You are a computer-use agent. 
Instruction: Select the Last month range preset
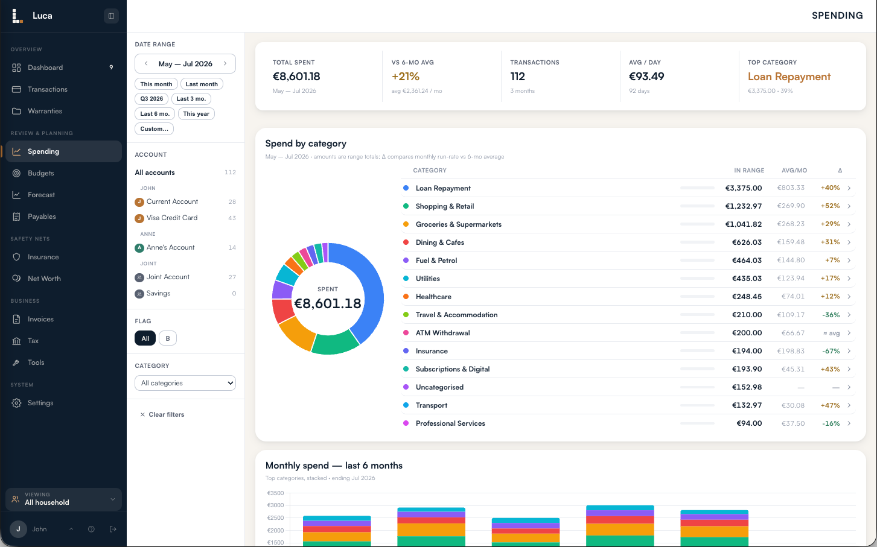(202, 84)
